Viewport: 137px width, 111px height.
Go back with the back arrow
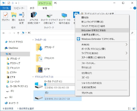pyautogui.click(x=4, y=33)
